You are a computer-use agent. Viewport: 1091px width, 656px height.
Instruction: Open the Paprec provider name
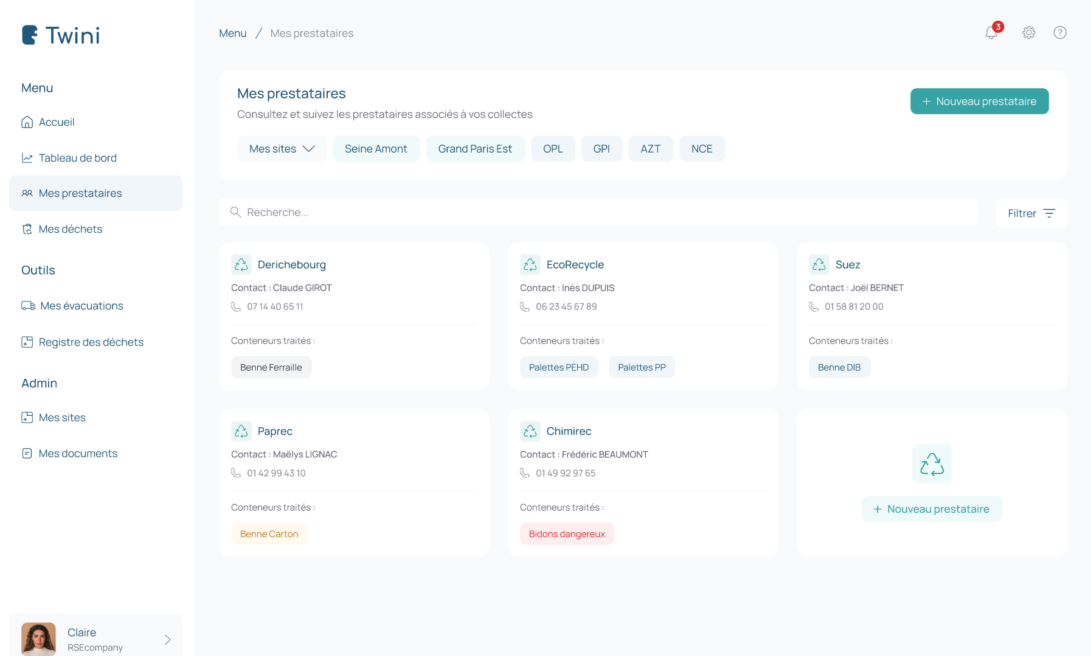pyautogui.click(x=275, y=431)
